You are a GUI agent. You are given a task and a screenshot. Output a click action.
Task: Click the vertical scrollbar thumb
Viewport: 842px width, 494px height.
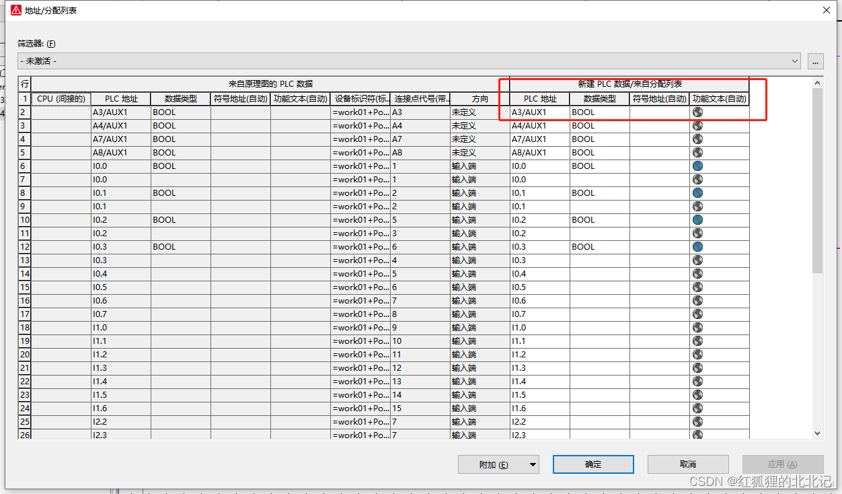point(817,182)
